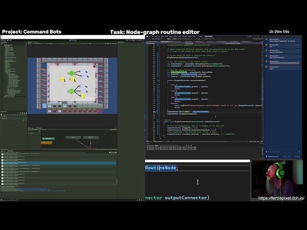This screenshot has height=230, width=307.
Task: Select the yellow triangle node wired to the lower green node
Action: [x=83, y=96]
